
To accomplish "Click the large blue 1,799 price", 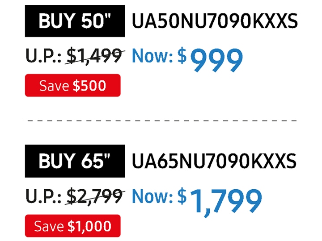I will 226,202.
